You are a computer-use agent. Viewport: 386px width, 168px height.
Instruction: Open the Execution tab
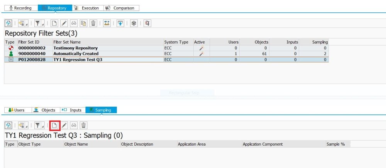(x=88, y=8)
